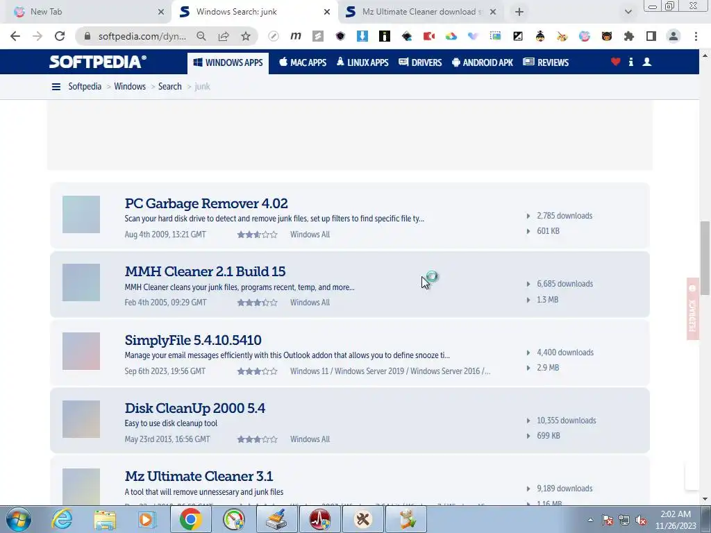Open the Drivers section
This screenshot has width=711, height=533.
tap(420, 62)
